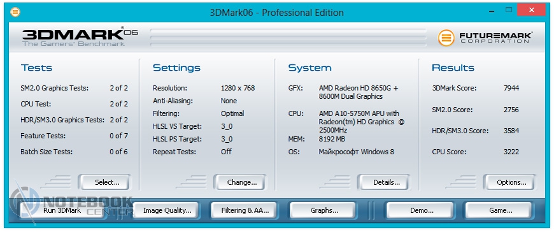Click the Tests section heading
Viewport: 554px width, 232px height.
click(36, 68)
